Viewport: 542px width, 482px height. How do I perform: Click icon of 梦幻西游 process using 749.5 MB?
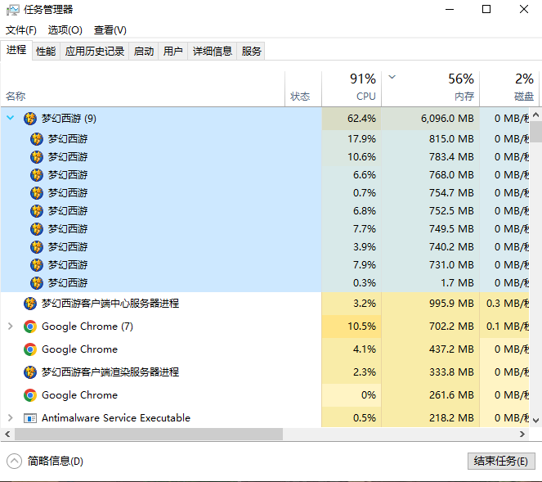tap(37, 228)
